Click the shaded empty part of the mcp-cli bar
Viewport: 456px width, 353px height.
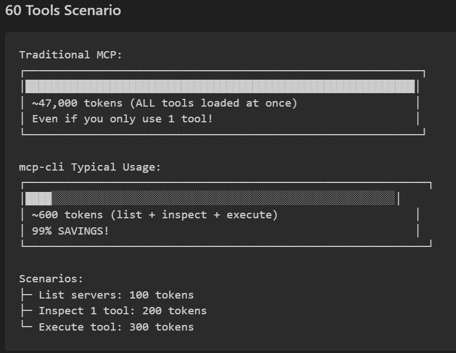(224, 198)
